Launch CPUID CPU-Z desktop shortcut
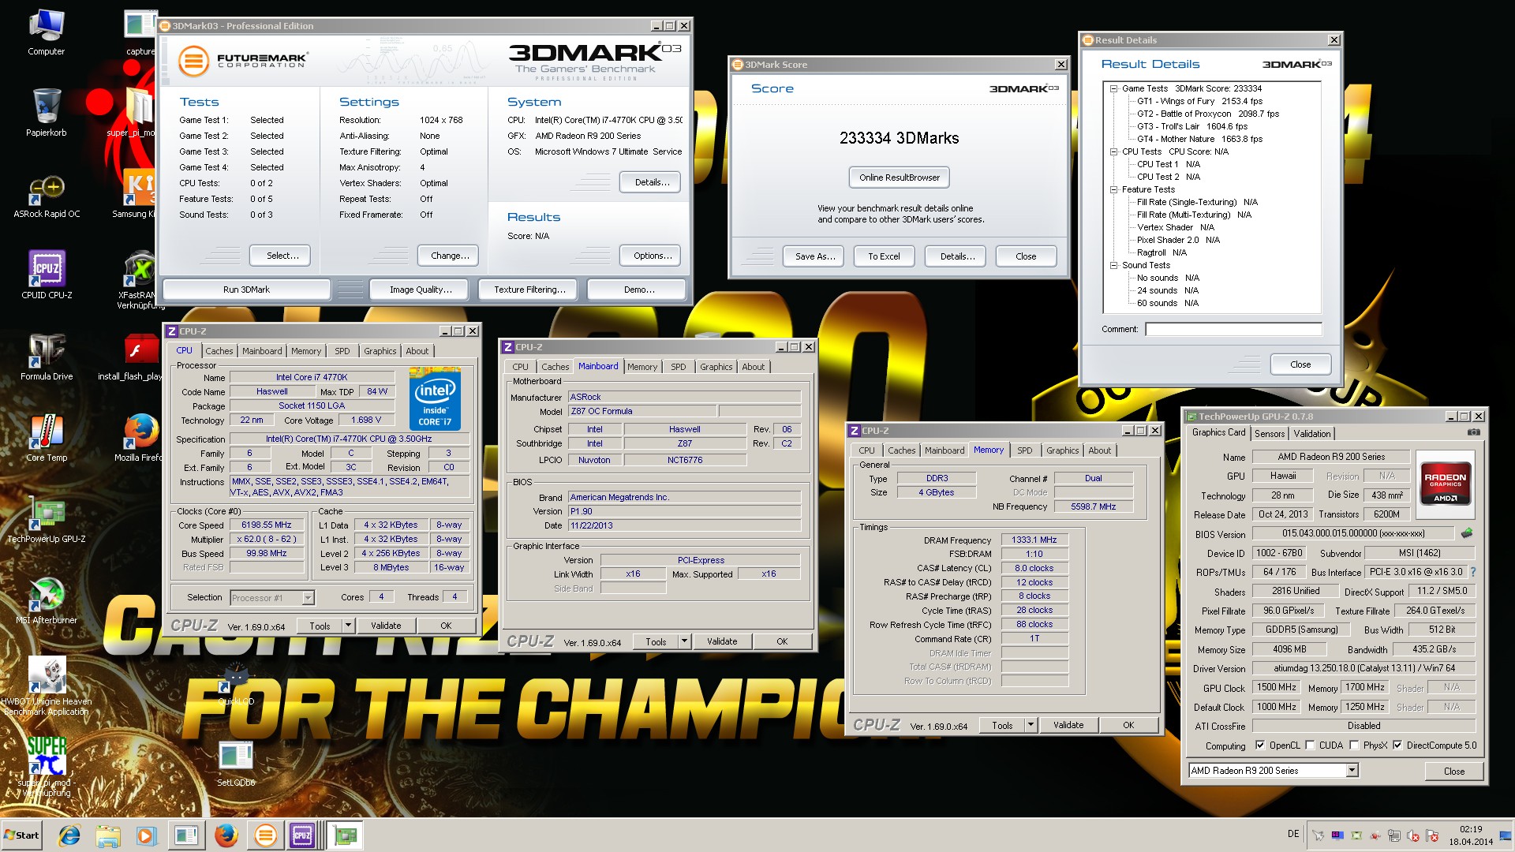The width and height of the screenshot is (1515, 852). tap(47, 275)
